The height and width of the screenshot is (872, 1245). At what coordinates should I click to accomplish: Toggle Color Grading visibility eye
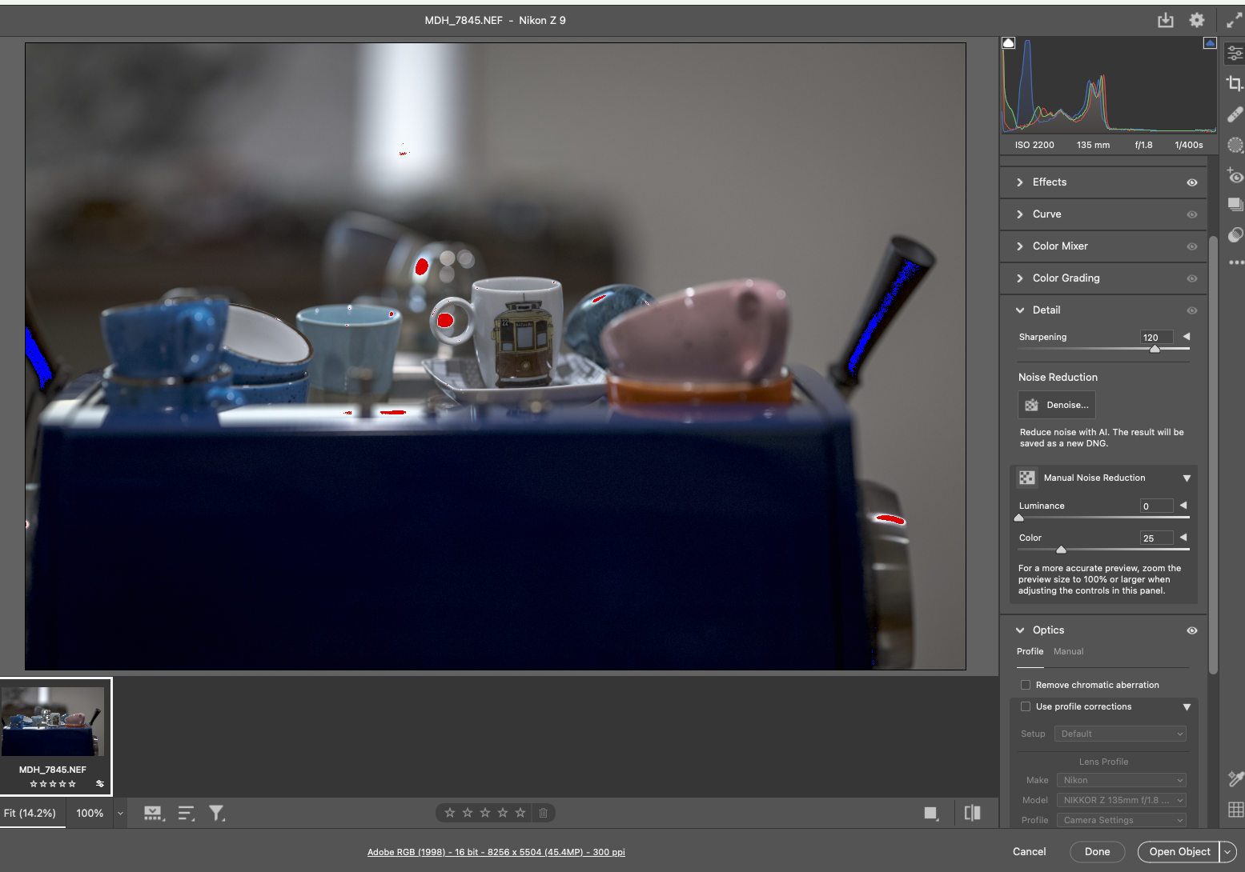pos(1192,278)
